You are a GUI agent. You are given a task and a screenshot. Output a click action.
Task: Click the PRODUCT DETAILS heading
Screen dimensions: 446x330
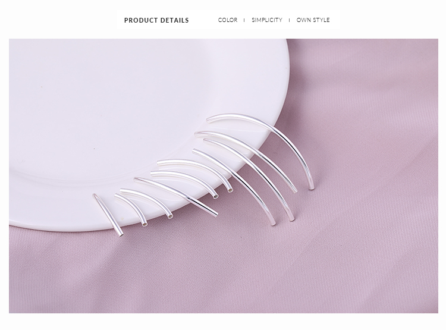click(156, 20)
